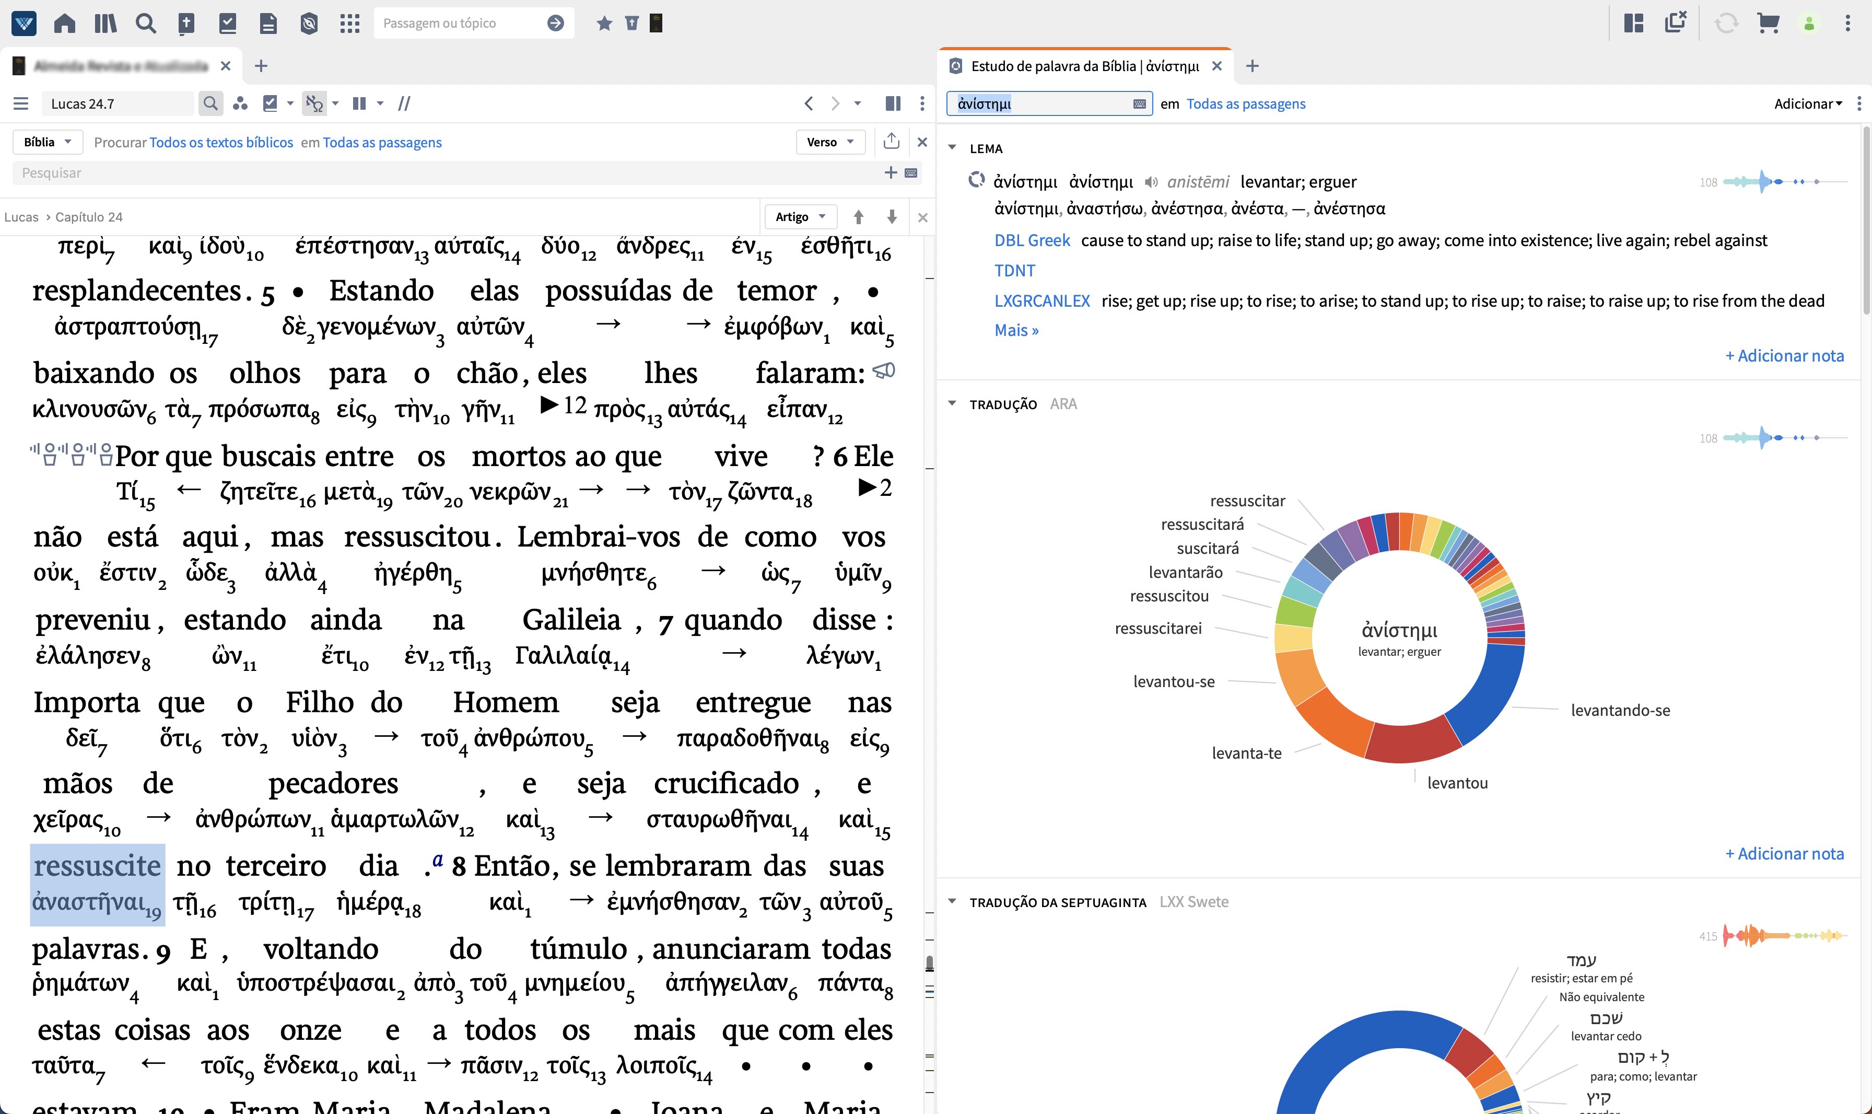Switch to the blurred-title Bible tab in the left panel
Screen dimensions: 1872x1114
tap(120, 66)
